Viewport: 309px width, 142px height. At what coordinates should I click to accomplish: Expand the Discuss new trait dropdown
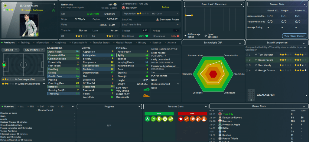[165, 84]
